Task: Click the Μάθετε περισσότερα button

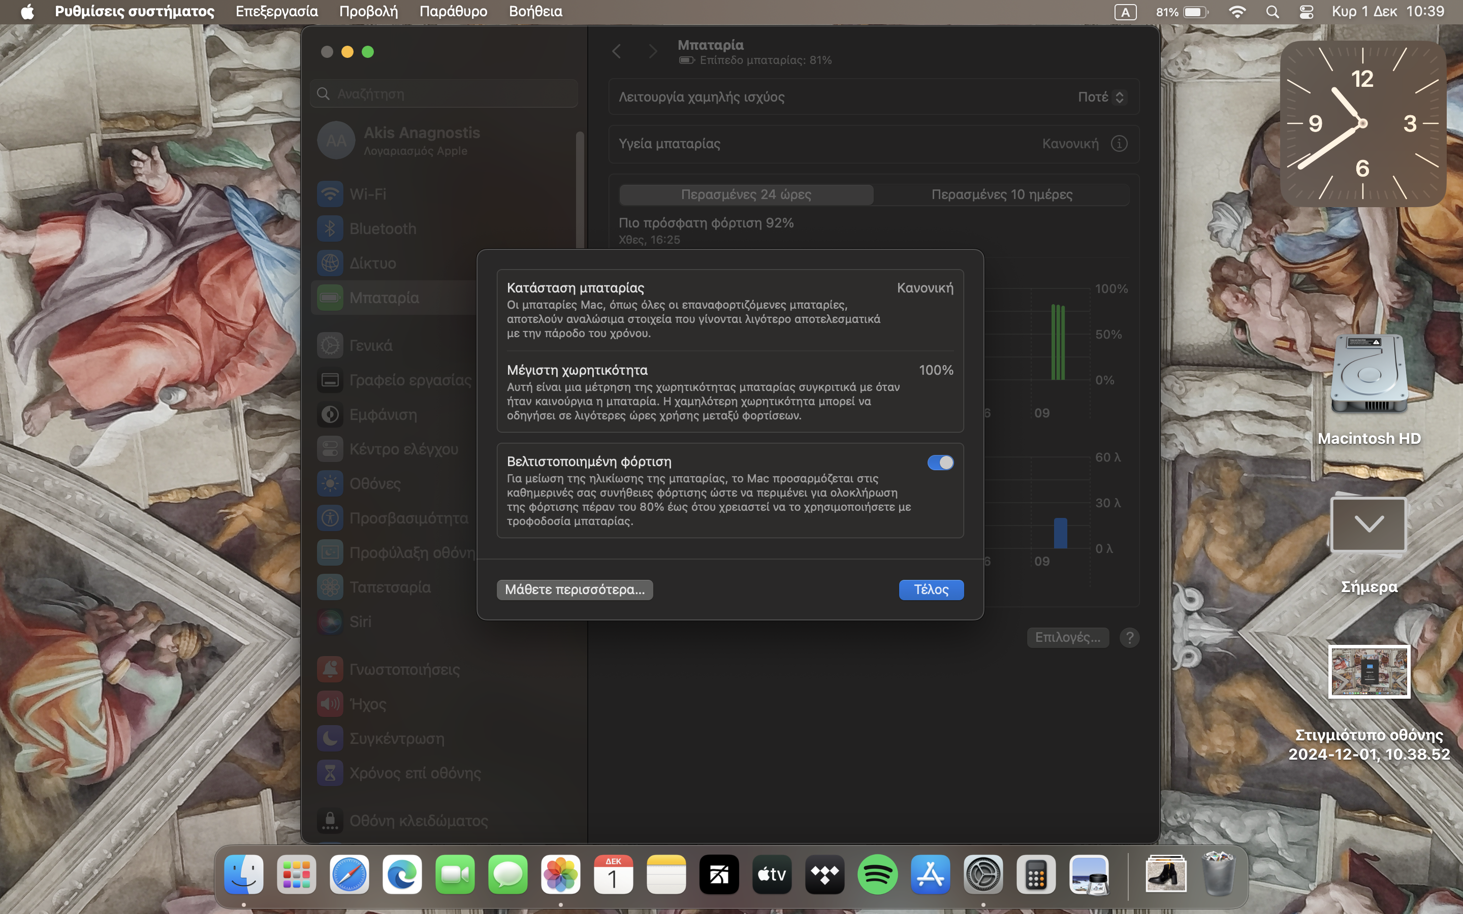Action: [x=575, y=590]
